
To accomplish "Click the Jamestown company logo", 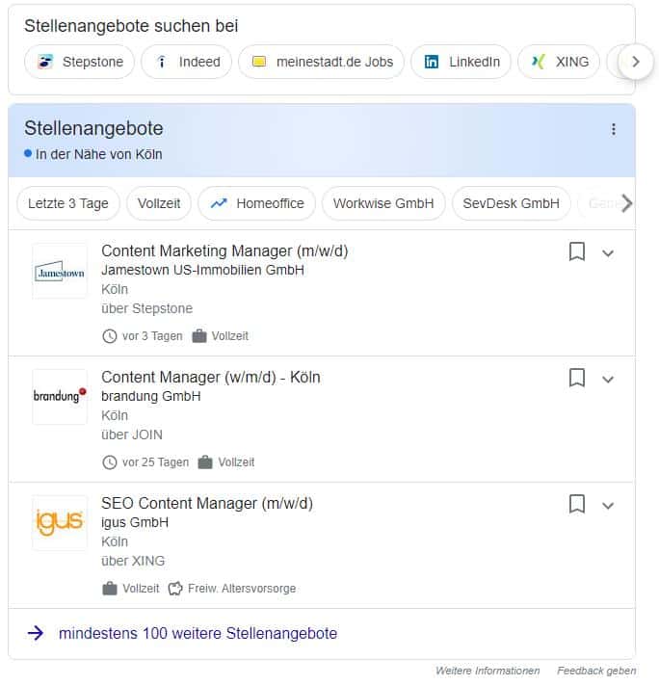I will coord(60,272).
